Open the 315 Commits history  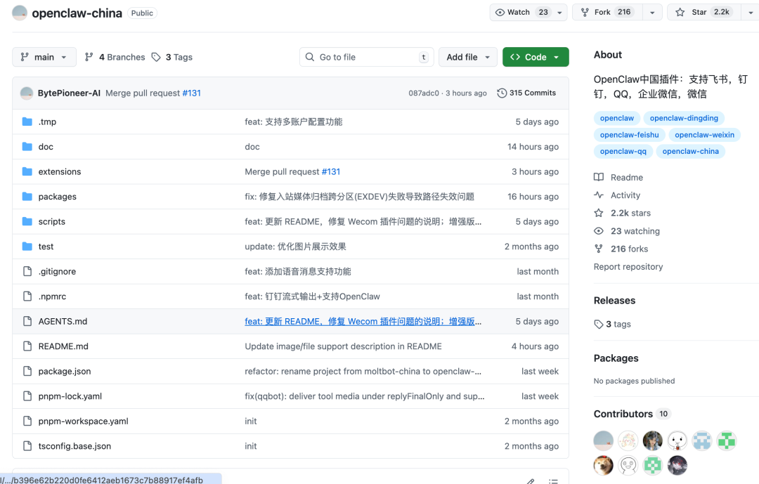point(526,93)
